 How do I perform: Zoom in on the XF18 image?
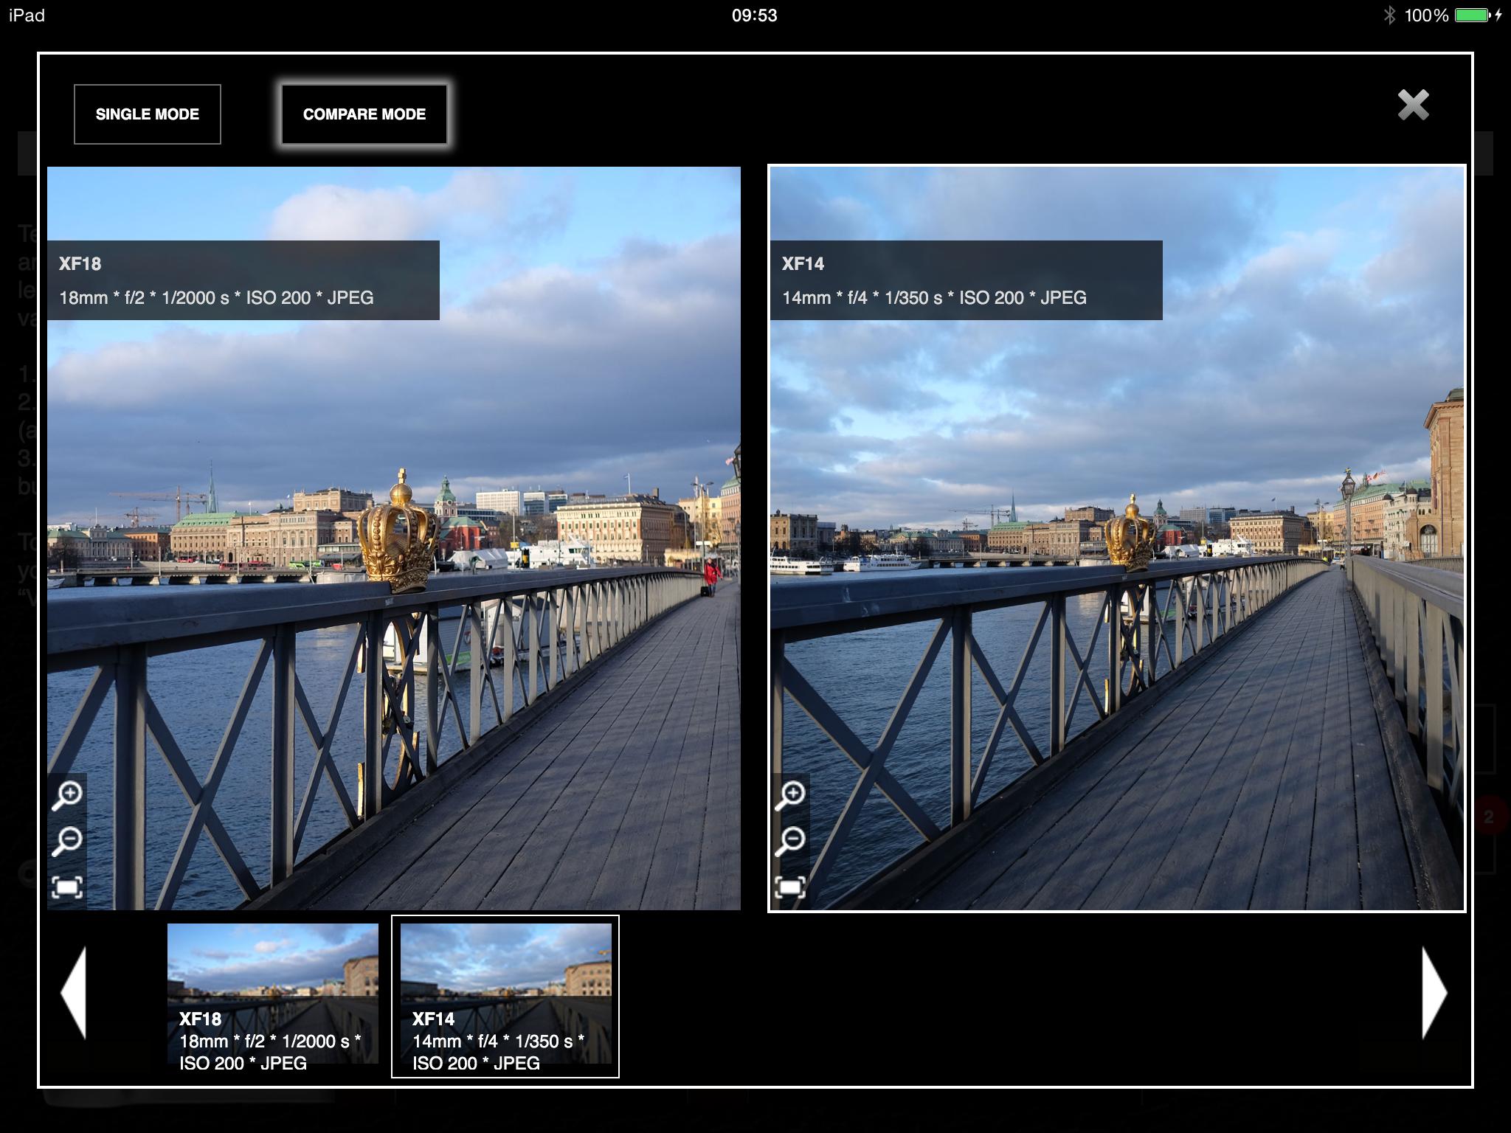pyautogui.click(x=67, y=796)
